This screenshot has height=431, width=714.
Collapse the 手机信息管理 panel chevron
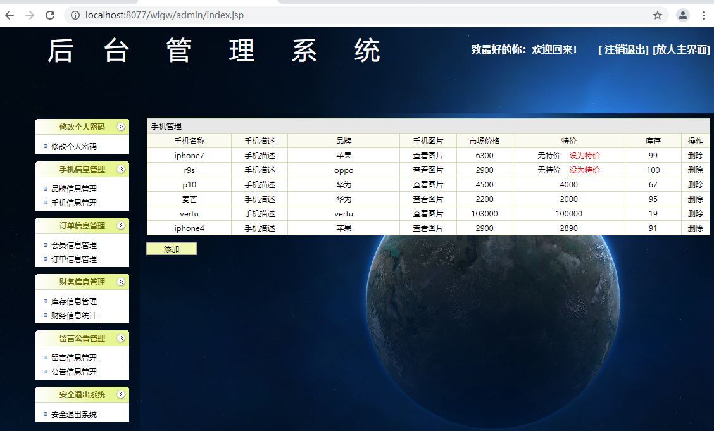click(121, 170)
